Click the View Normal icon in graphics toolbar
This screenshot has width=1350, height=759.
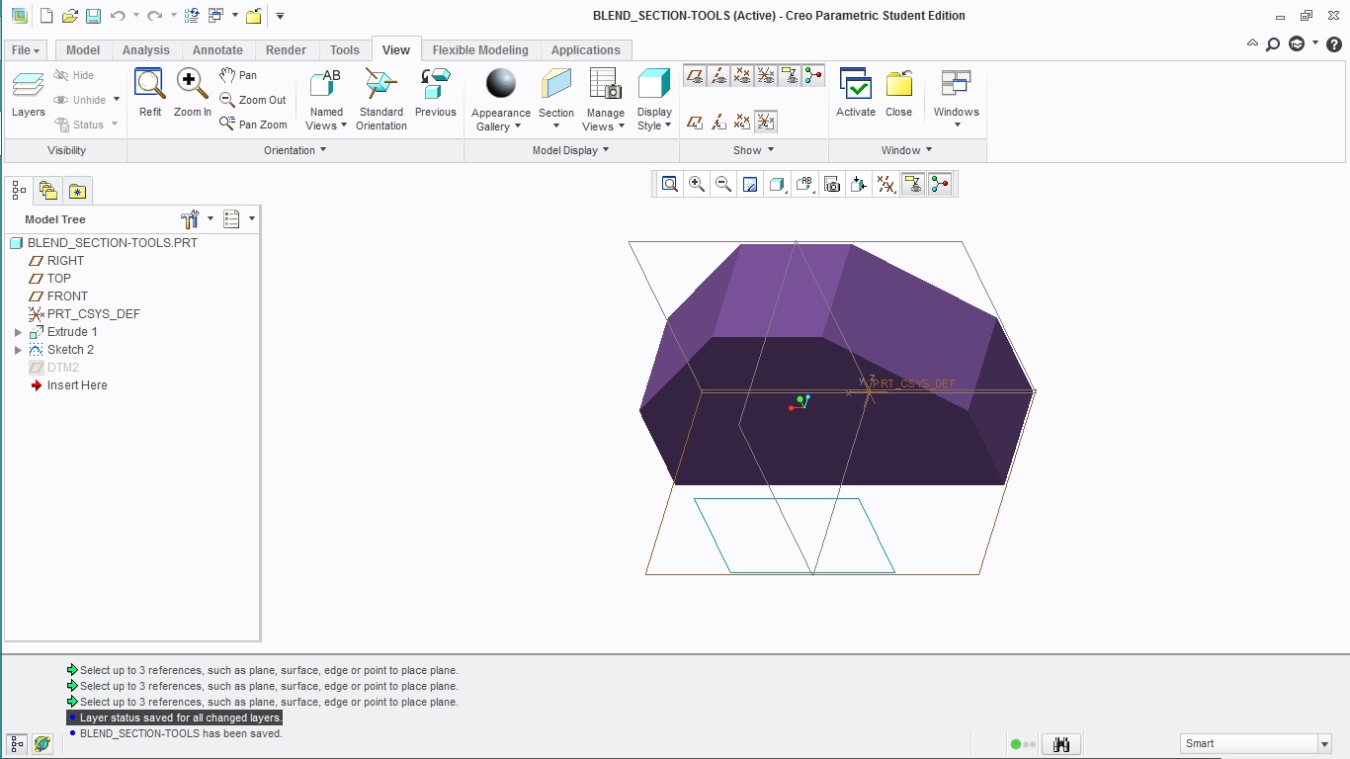click(x=859, y=184)
